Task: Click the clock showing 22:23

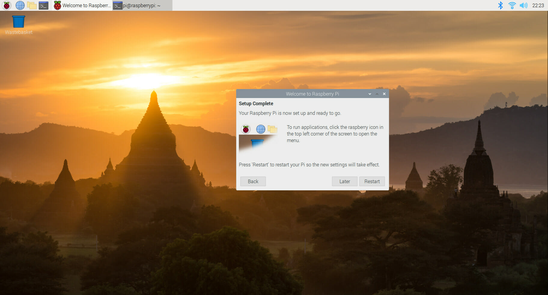Action: tap(538, 5)
